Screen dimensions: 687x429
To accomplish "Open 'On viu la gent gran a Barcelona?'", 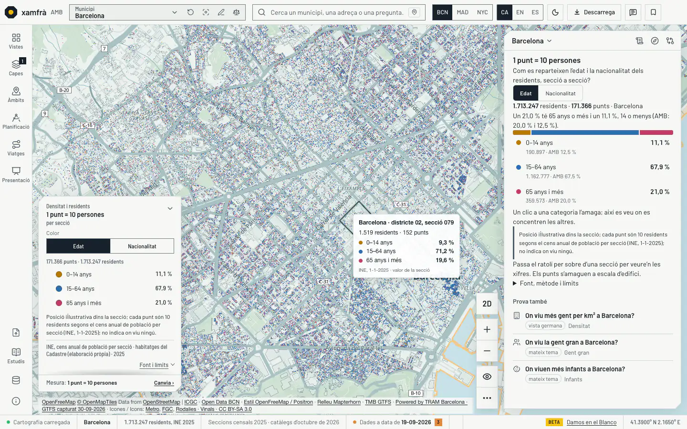I will coord(572,342).
